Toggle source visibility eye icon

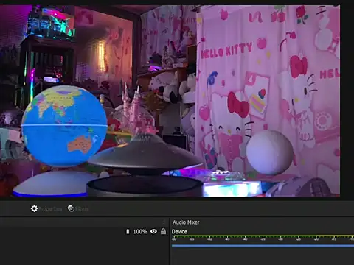(153, 231)
